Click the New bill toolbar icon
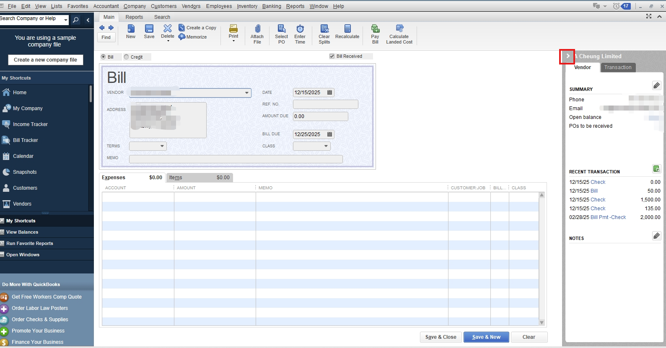This screenshot has height=348, width=666. pyautogui.click(x=131, y=28)
